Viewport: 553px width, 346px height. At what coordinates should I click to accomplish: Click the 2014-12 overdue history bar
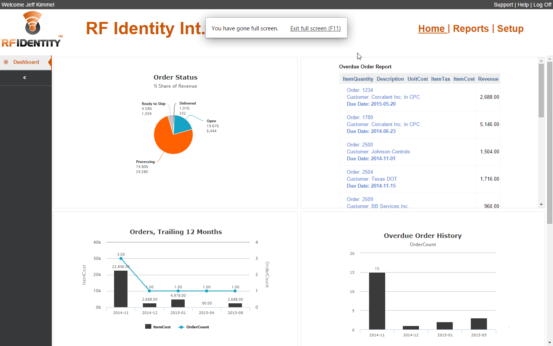pos(411,328)
